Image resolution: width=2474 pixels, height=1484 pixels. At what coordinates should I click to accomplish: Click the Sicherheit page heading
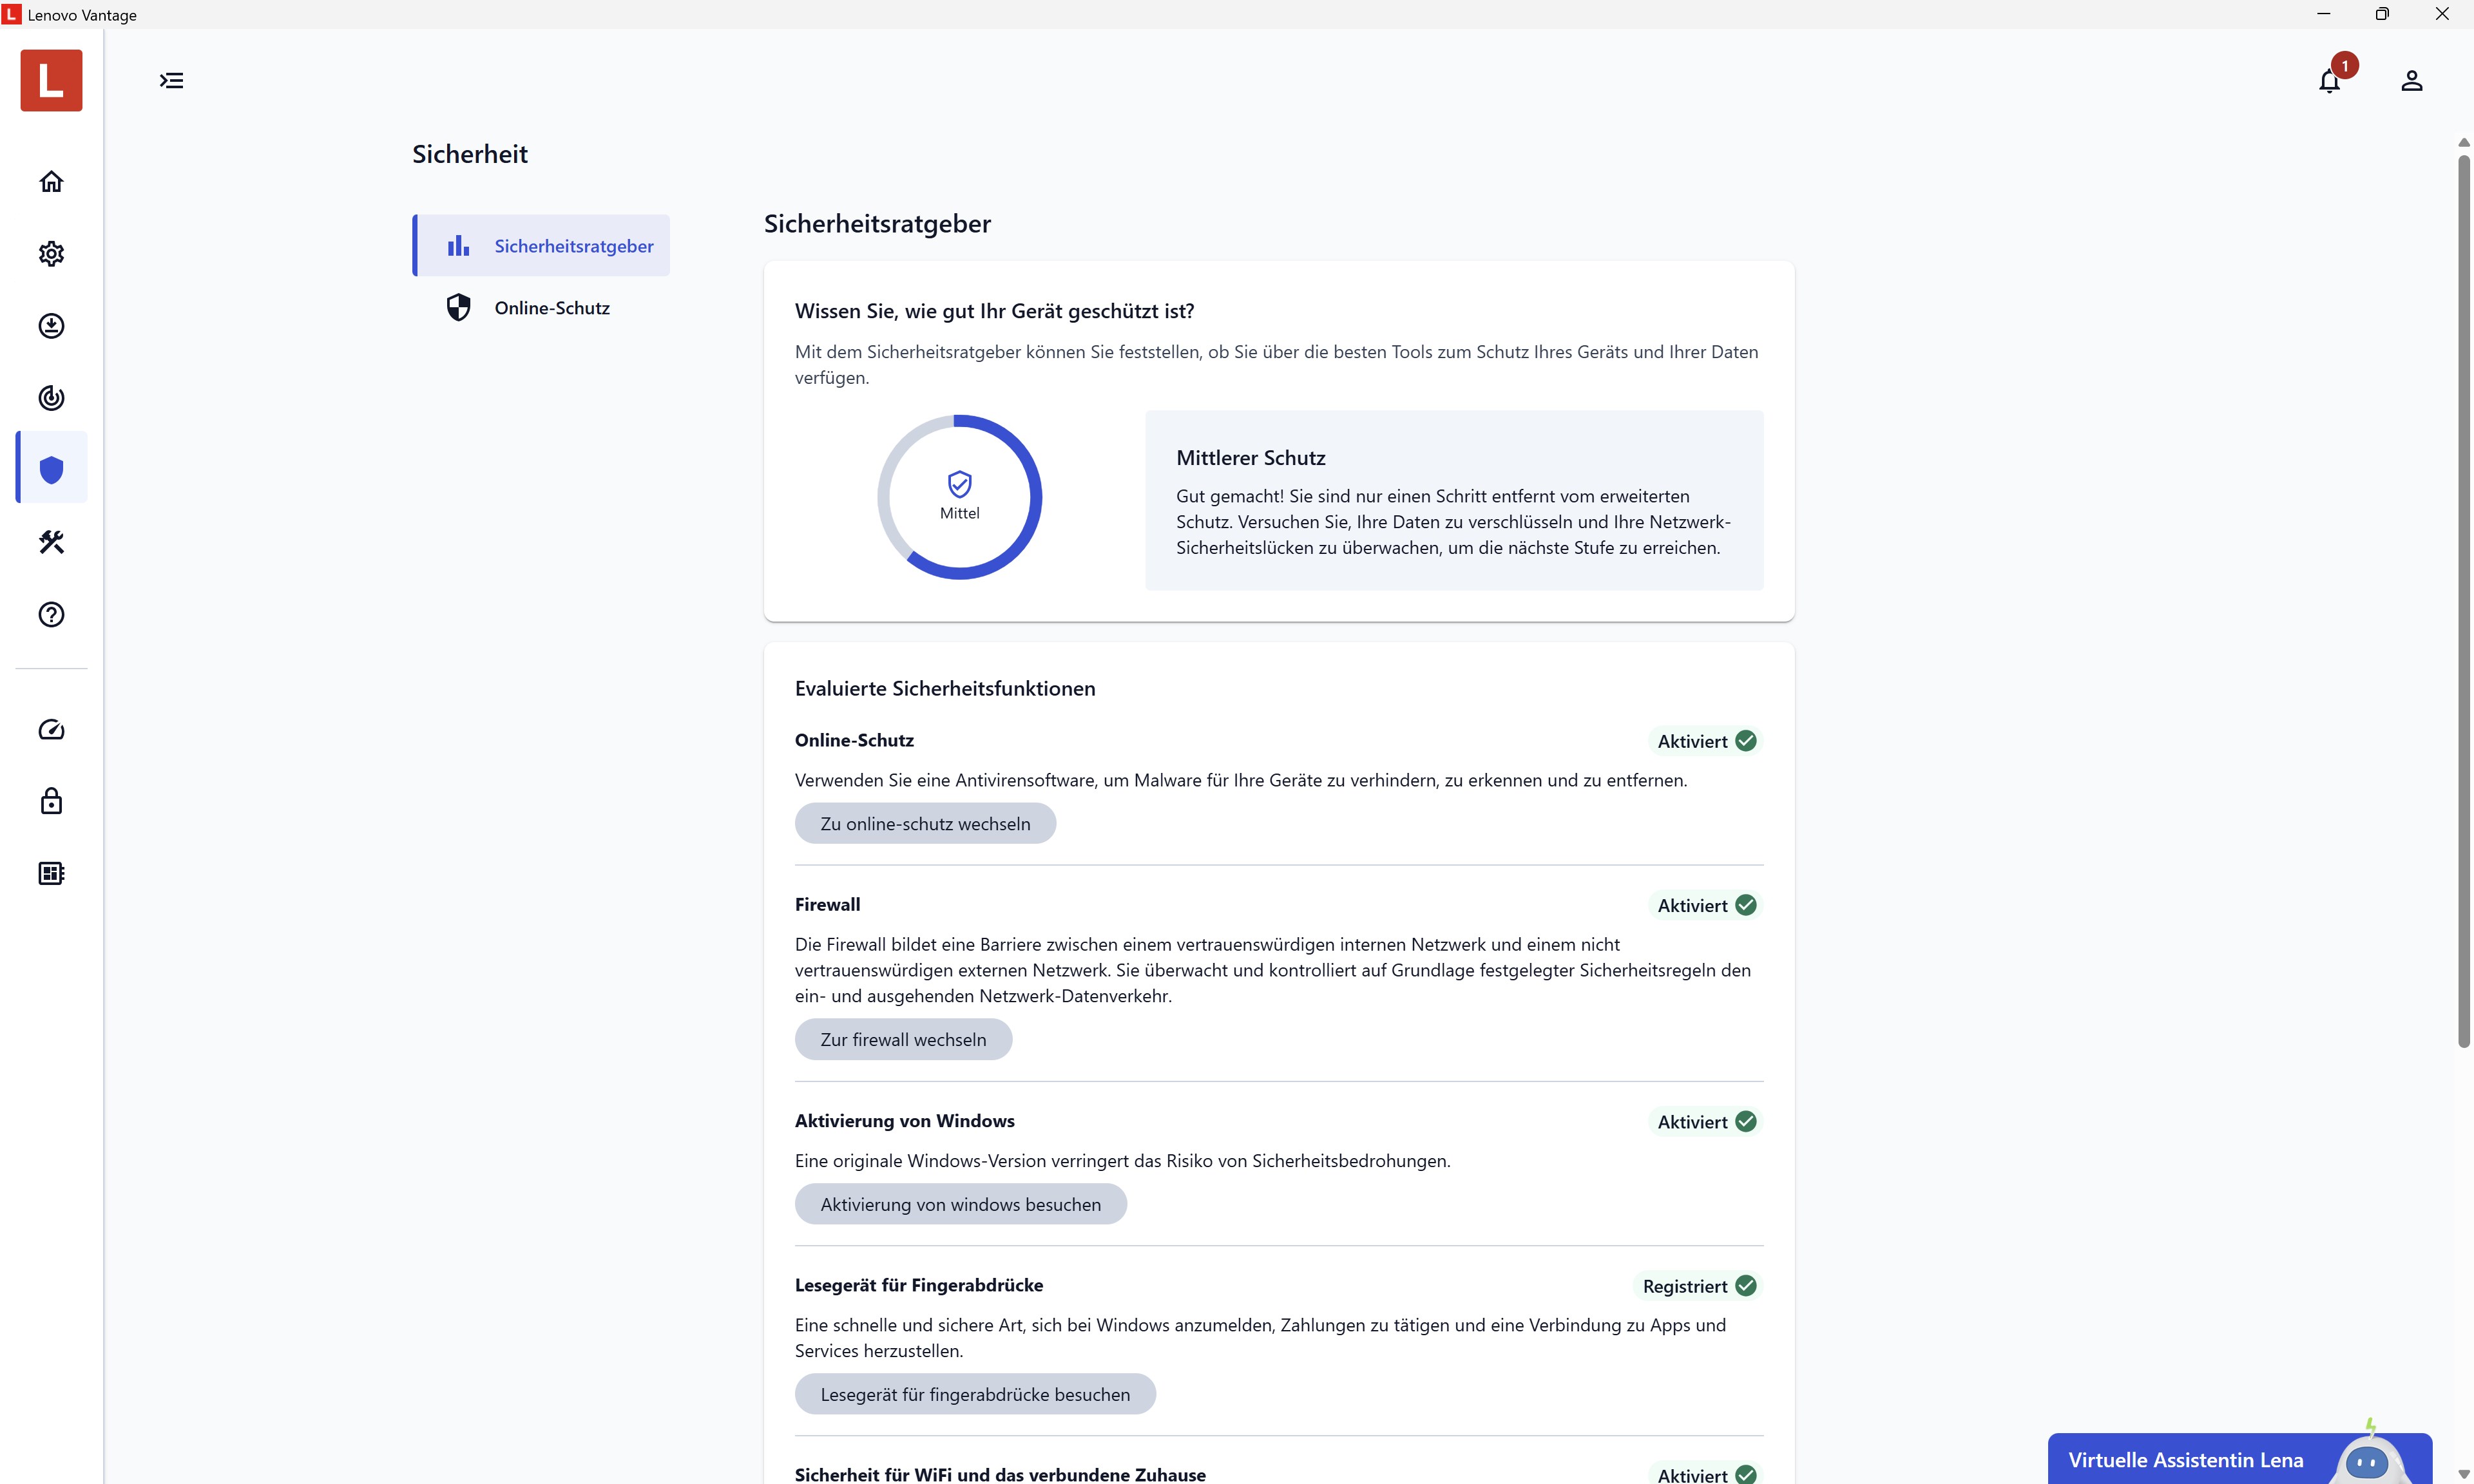point(470,154)
